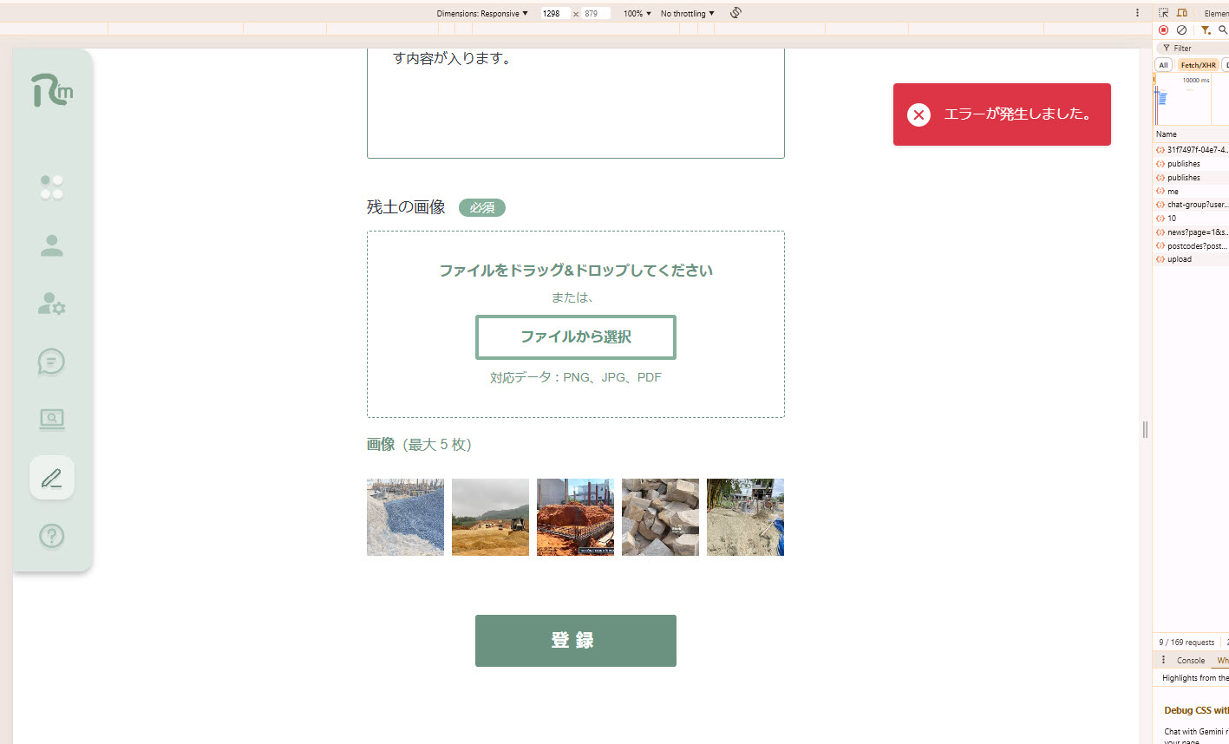Select the upload request in the network list
This screenshot has height=744, width=1229.
1180,259
